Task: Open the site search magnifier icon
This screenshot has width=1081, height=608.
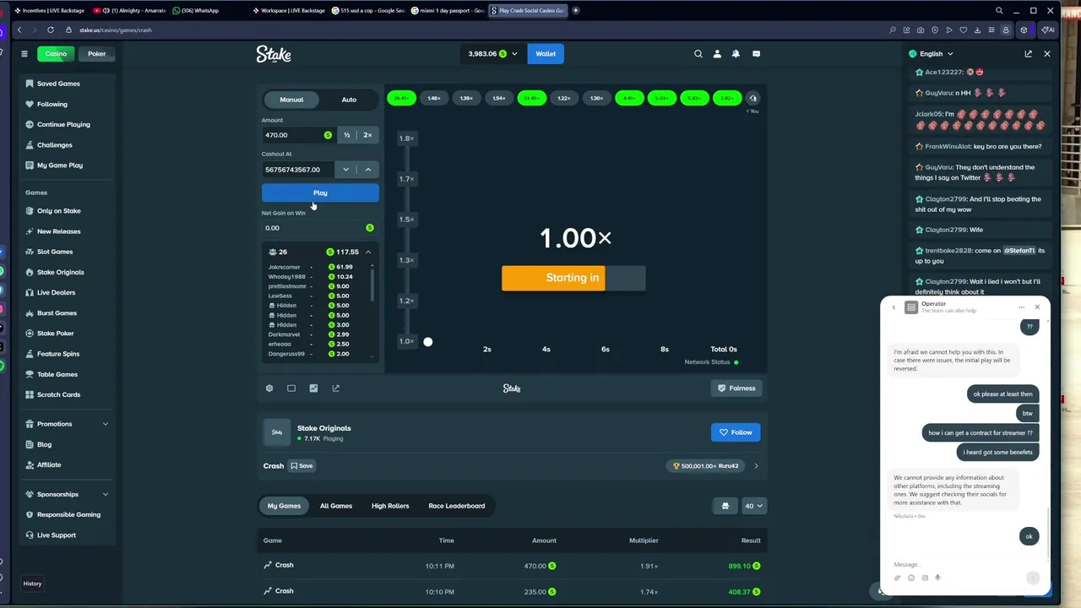Action: coord(698,54)
